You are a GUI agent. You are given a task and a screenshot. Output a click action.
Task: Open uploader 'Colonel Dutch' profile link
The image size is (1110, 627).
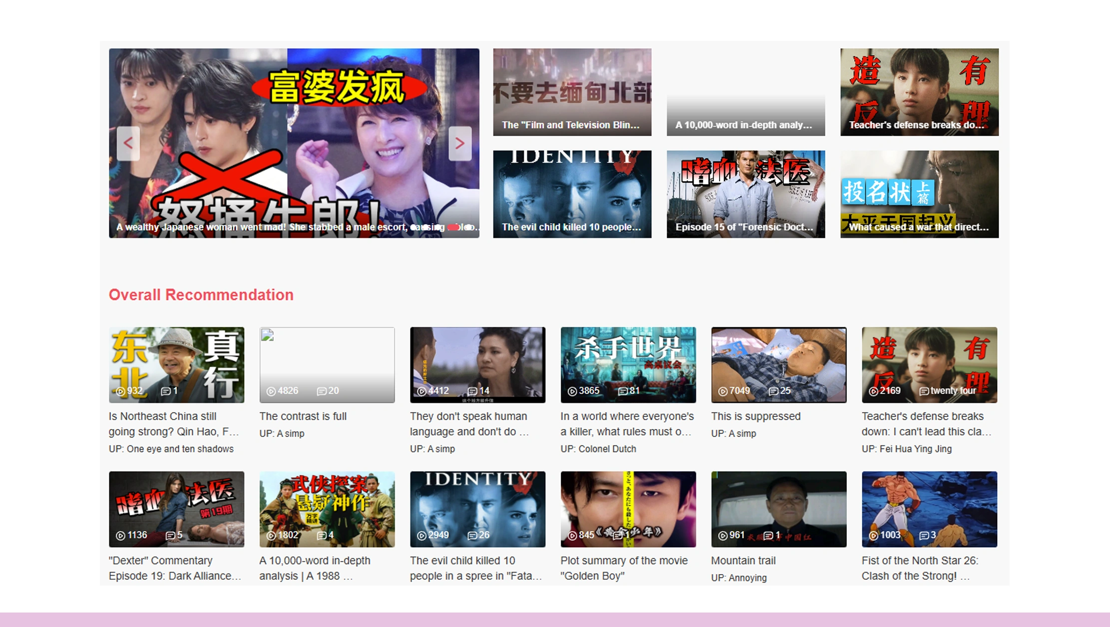pyautogui.click(x=598, y=448)
